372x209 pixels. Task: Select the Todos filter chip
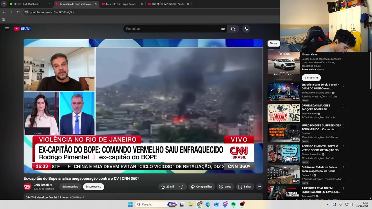[x=273, y=44]
